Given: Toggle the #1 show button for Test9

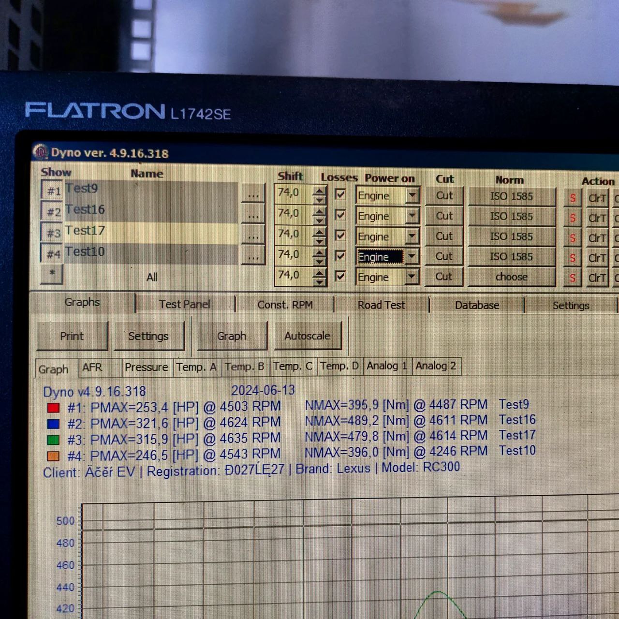Looking at the screenshot, I should pos(52,191).
